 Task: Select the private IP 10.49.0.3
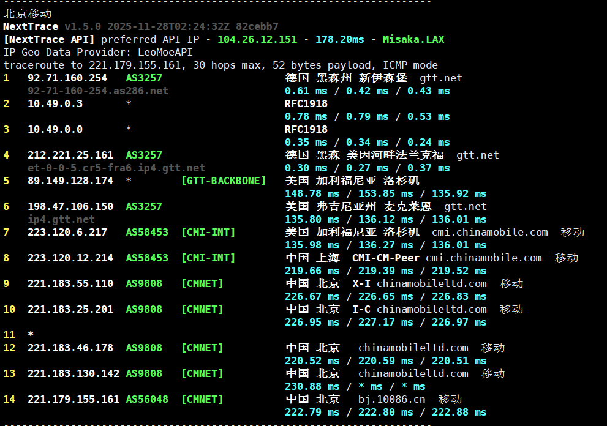(x=55, y=103)
